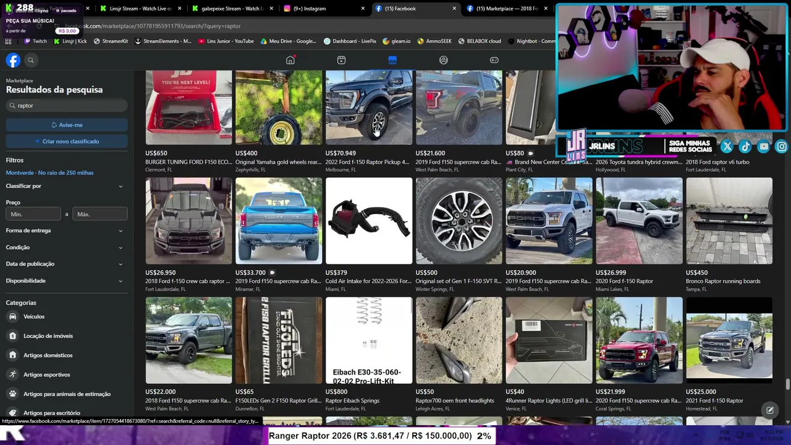This screenshot has height=445, width=791.
Task: Open the StreamElements bookmark
Action: pyautogui.click(x=163, y=41)
